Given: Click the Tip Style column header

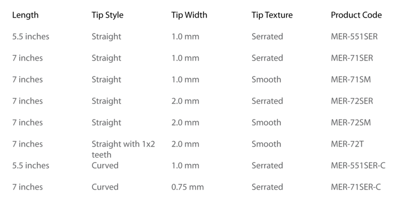Looking at the screenshot, I should [x=108, y=15].
